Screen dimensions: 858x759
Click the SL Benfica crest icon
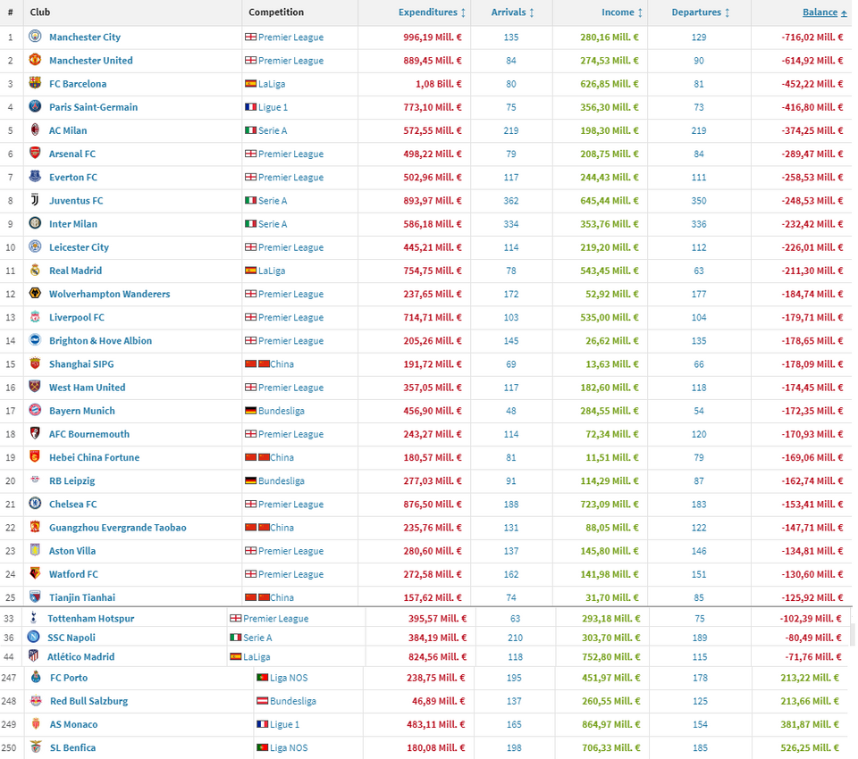click(35, 747)
